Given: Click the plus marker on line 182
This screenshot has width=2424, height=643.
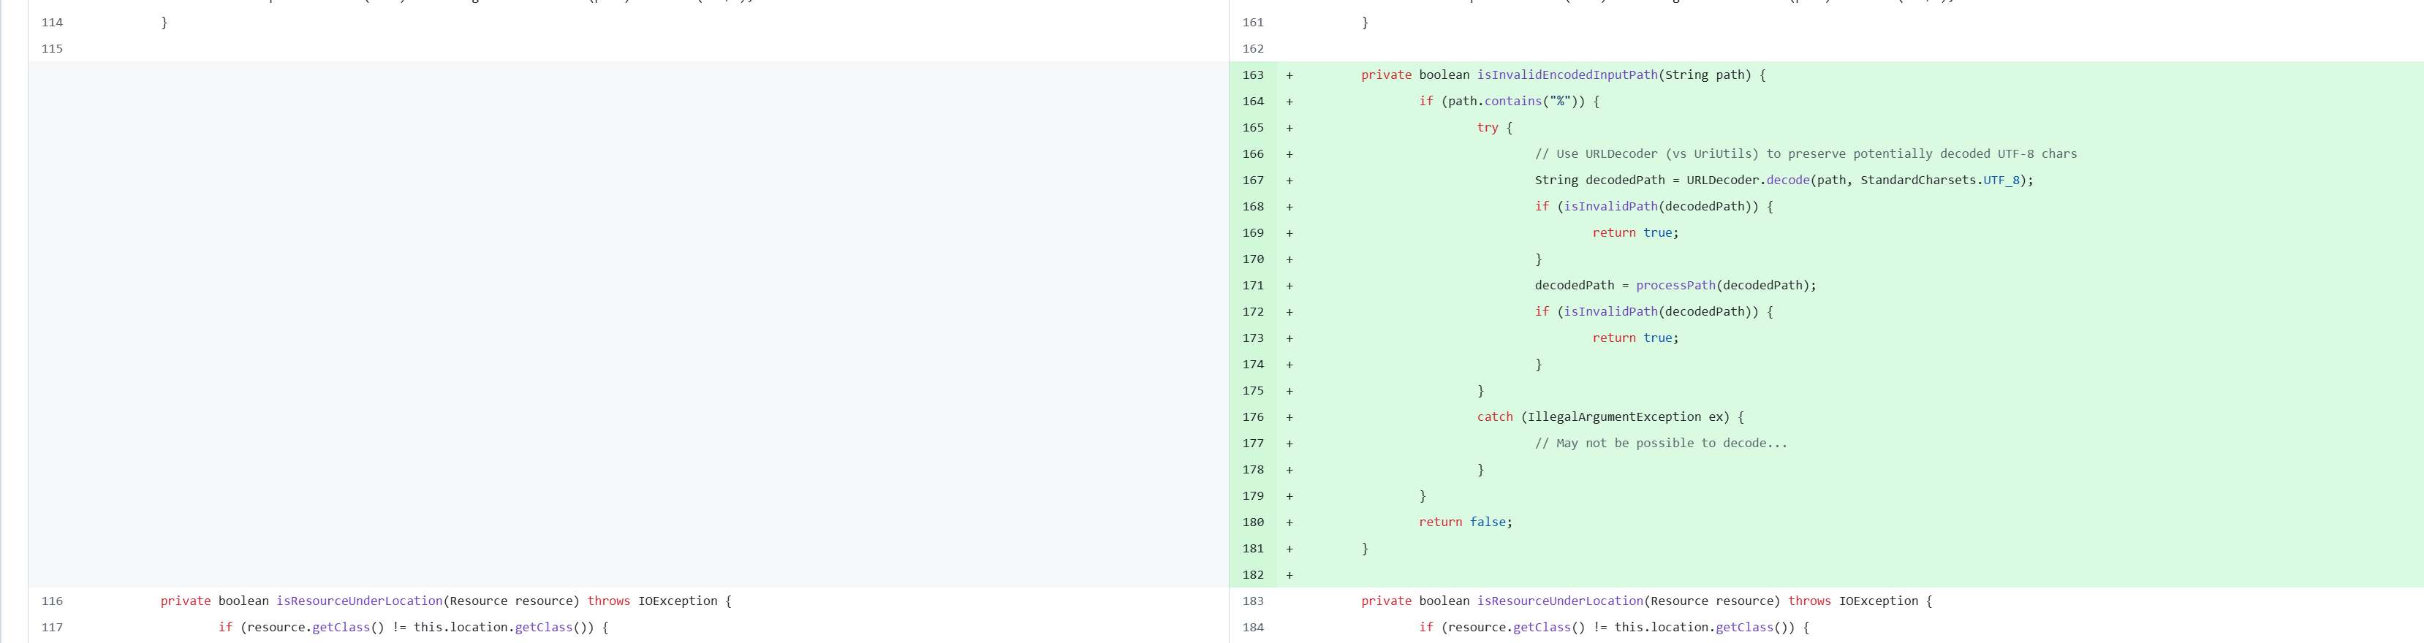Looking at the screenshot, I should pos(1289,575).
